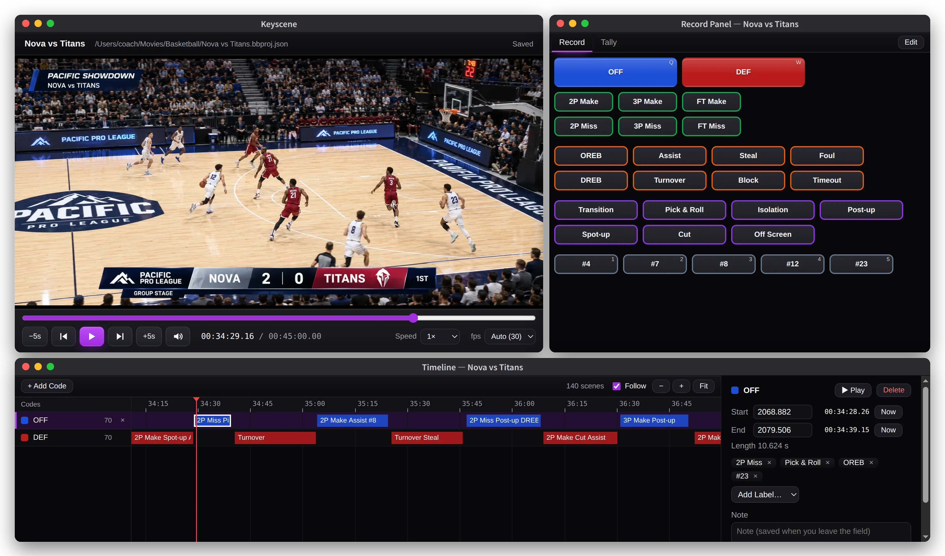Select the Record tab
945x556 pixels.
point(571,42)
